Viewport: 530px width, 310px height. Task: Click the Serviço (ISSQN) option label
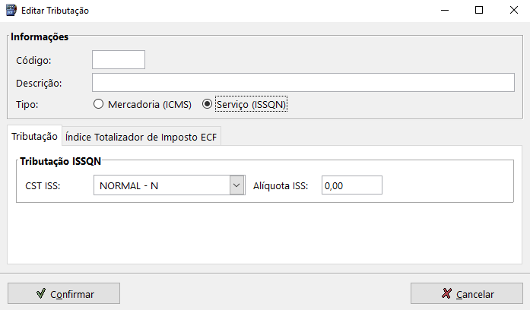[x=251, y=104]
